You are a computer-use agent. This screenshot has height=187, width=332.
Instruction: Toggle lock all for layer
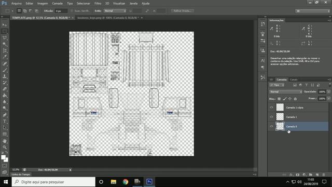click(295, 99)
